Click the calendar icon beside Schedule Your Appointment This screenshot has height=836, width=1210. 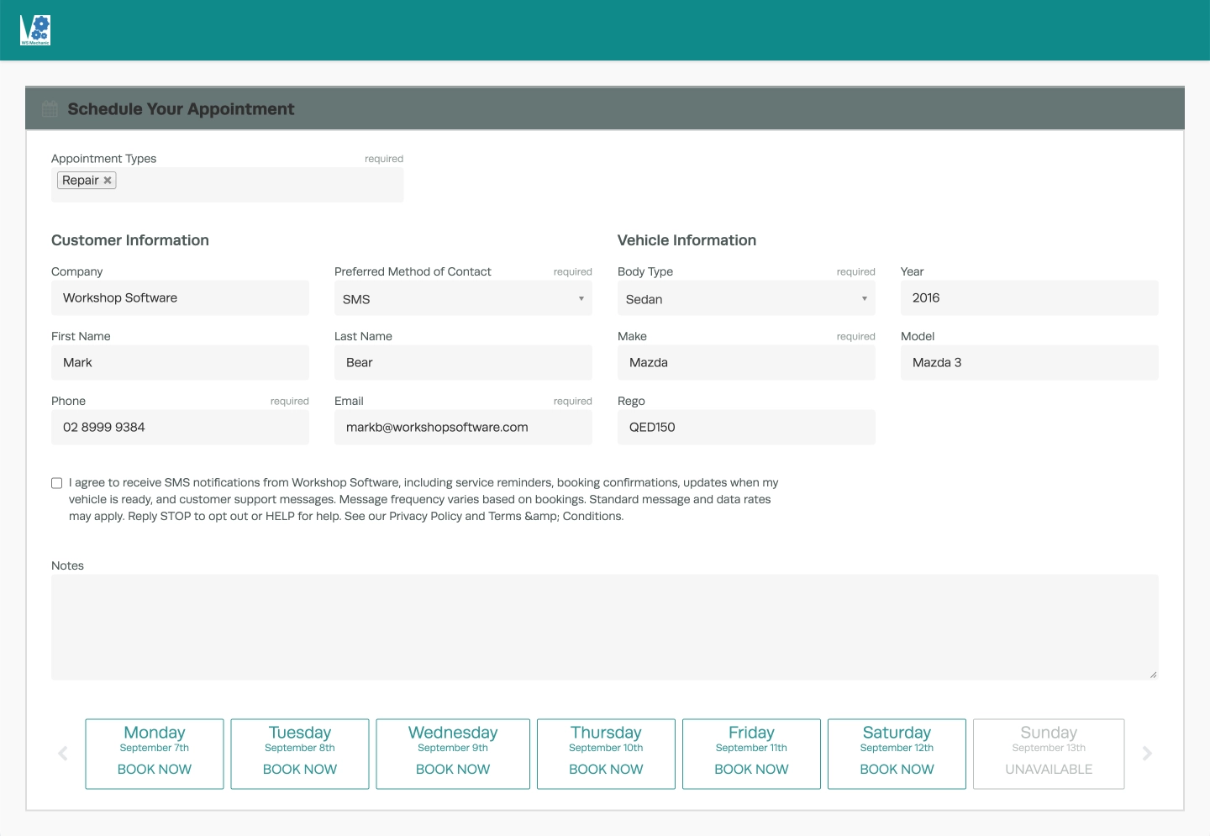[50, 109]
